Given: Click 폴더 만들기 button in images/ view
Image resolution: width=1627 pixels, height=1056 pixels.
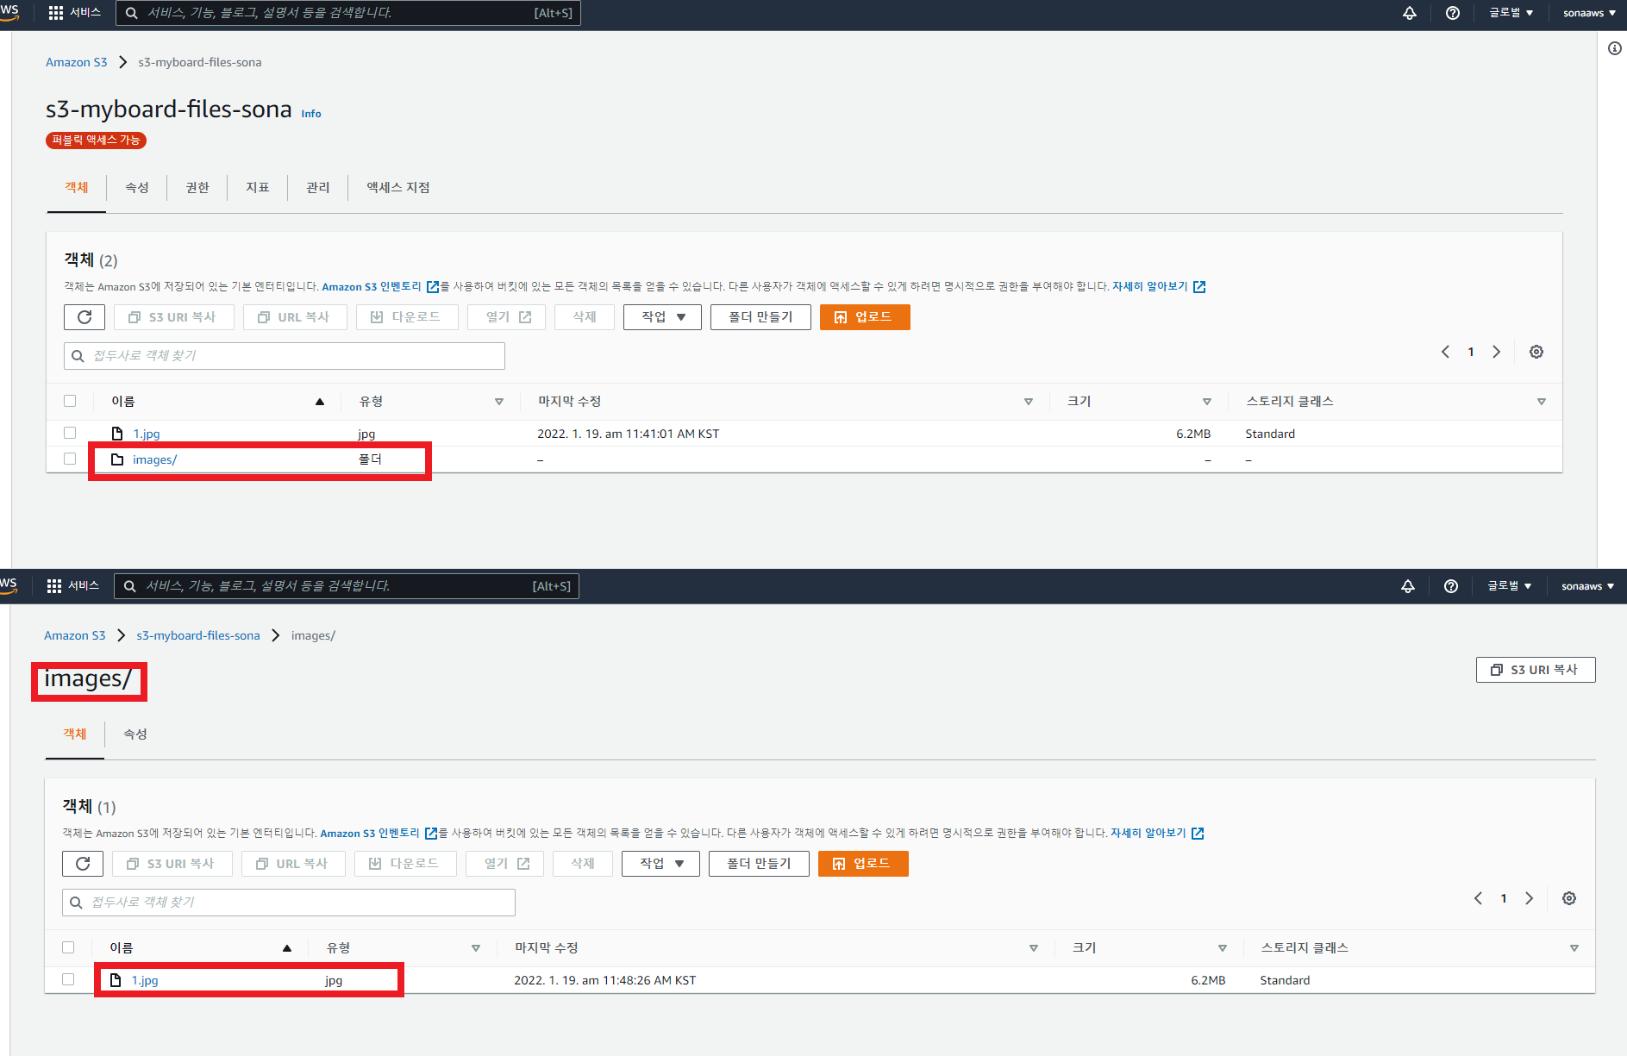Looking at the screenshot, I should pos(759,864).
